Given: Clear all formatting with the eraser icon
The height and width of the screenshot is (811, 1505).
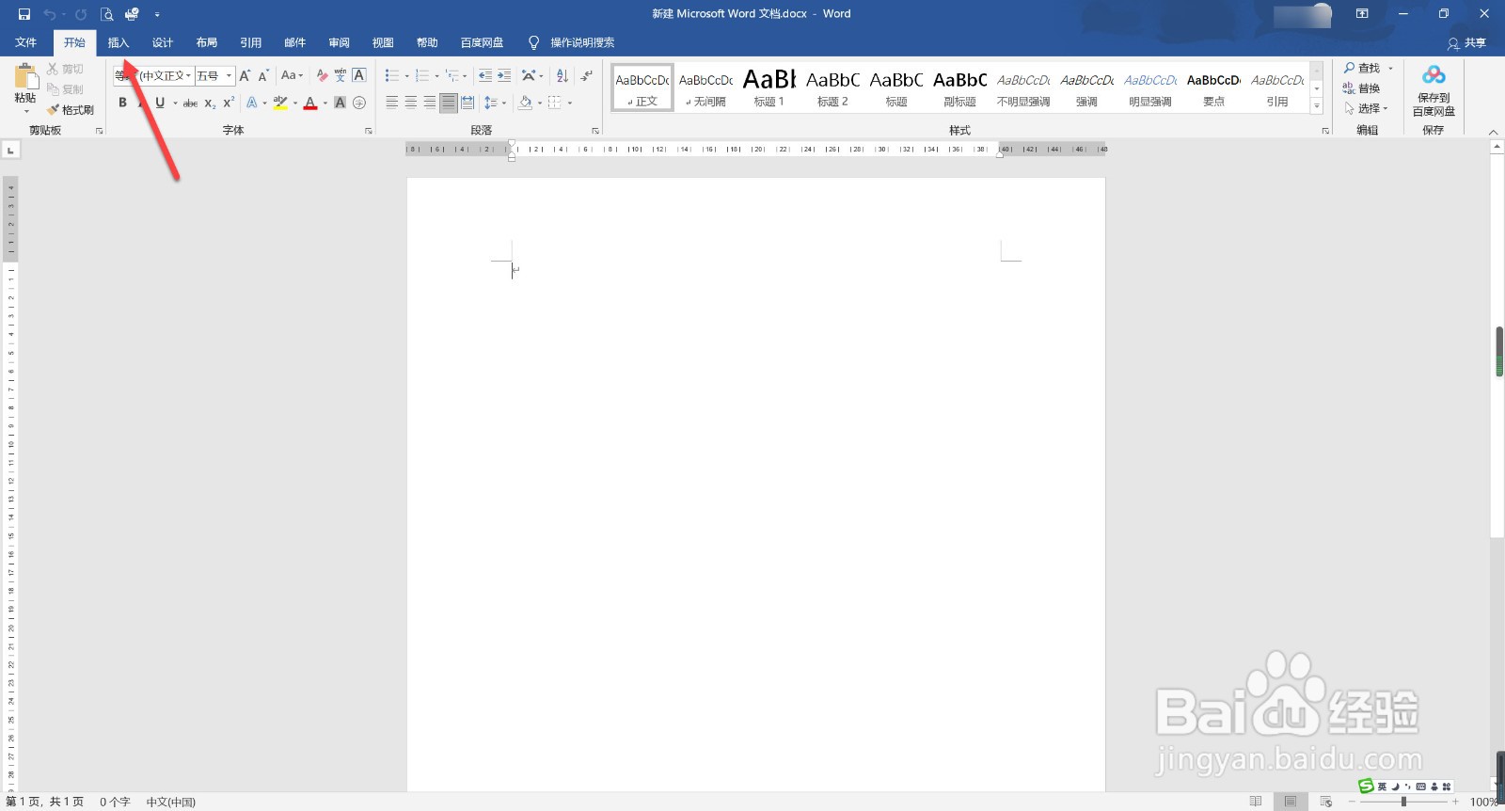Looking at the screenshot, I should (323, 75).
